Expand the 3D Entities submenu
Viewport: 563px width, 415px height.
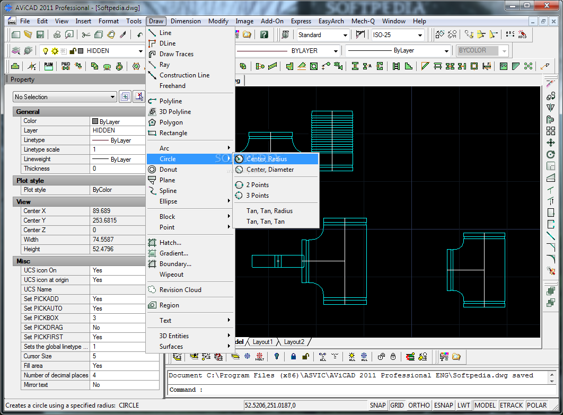coord(190,336)
